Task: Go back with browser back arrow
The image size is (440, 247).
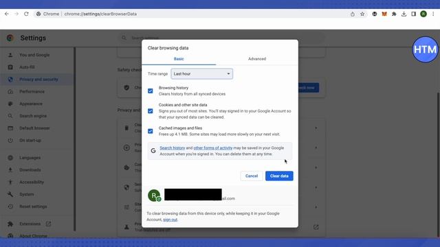Action: point(7,14)
